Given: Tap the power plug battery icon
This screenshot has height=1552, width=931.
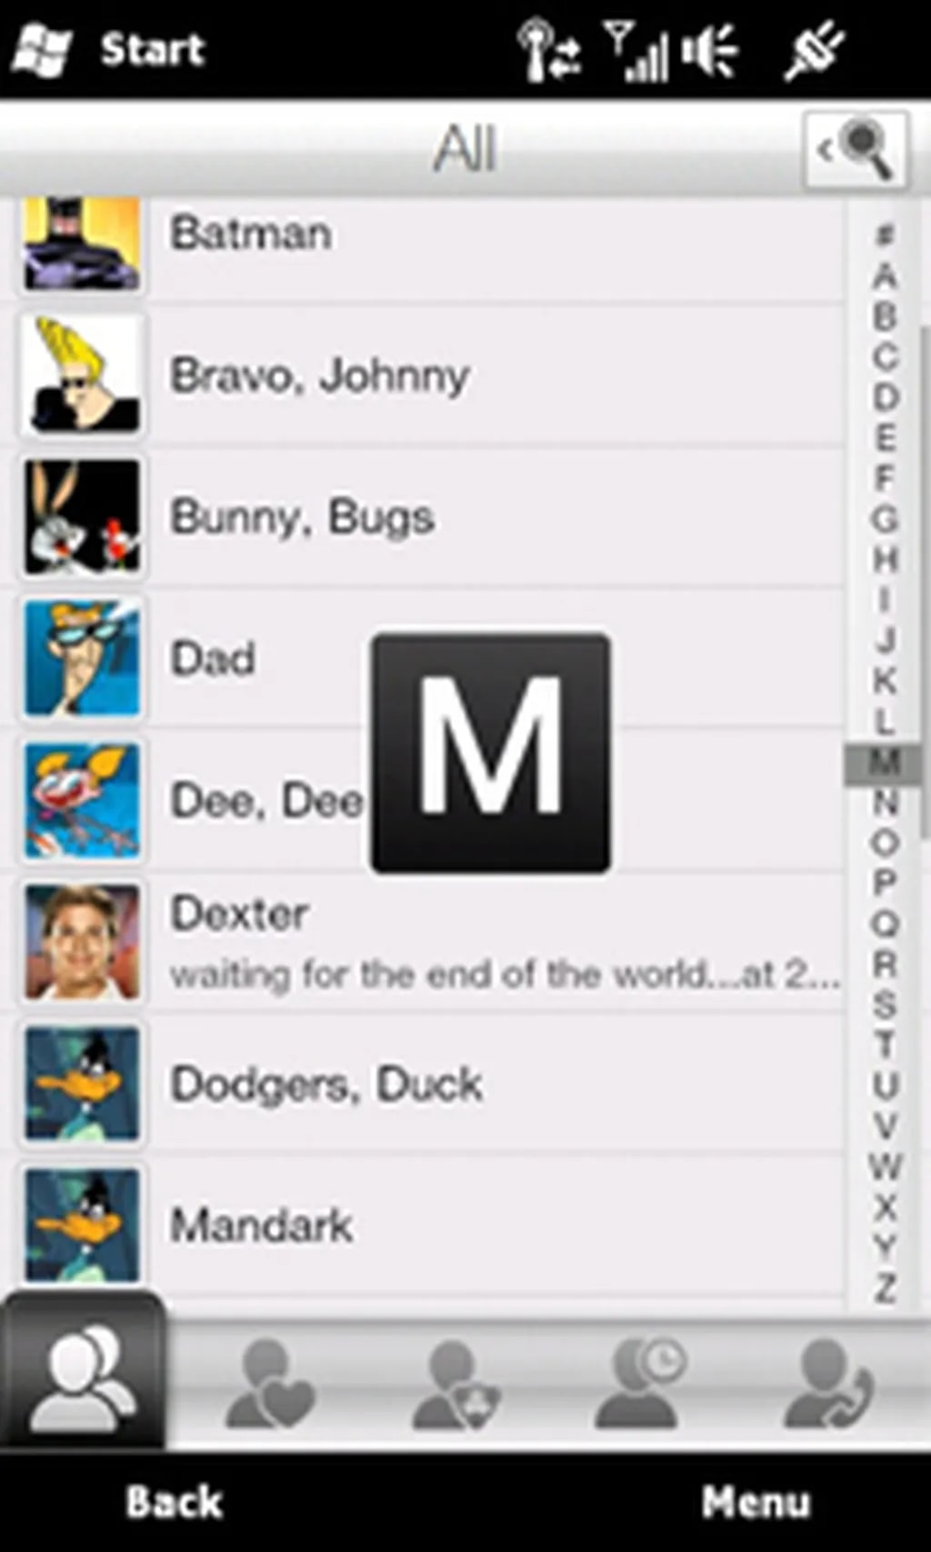Looking at the screenshot, I should click(815, 51).
